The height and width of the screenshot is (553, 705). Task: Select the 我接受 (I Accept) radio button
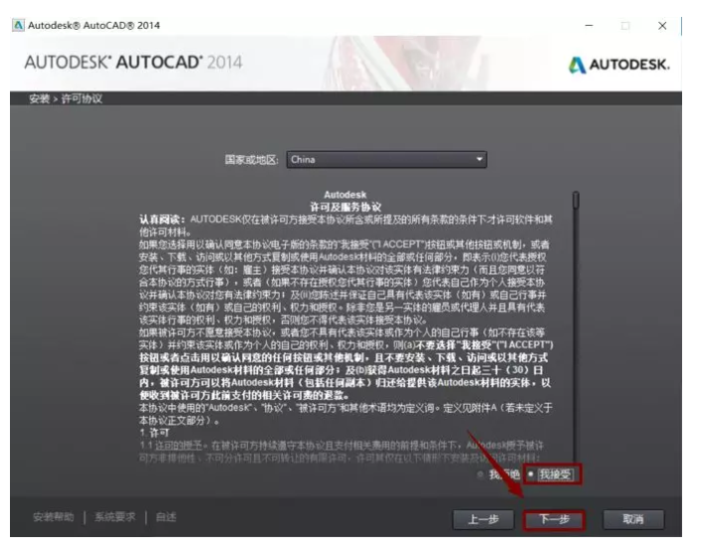pyautogui.click(x=531, y=474)
